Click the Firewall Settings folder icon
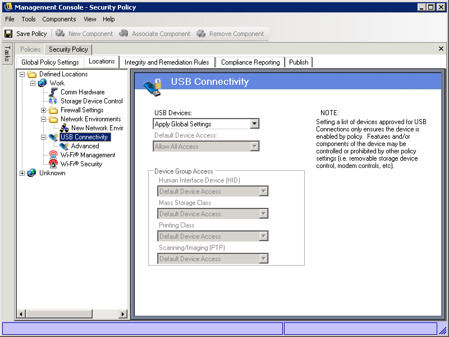Image resolution: width=449 pixels, height=337 pixels. point(53,110)
